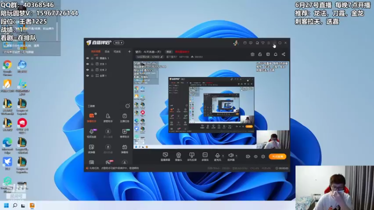Open the hamburger menu in the title bar

pyautogui.click(x=268, y=43)
